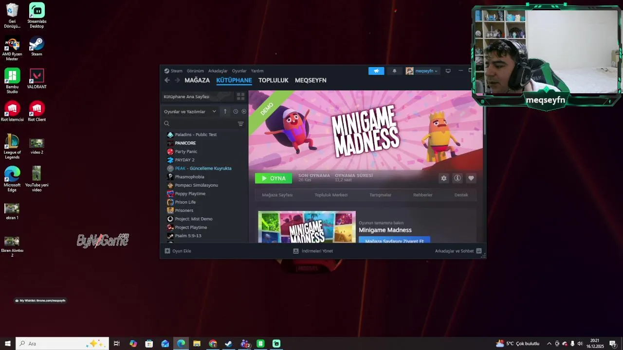
Task: Open Steam from the taskbar
Action: (x=228, y=344)
